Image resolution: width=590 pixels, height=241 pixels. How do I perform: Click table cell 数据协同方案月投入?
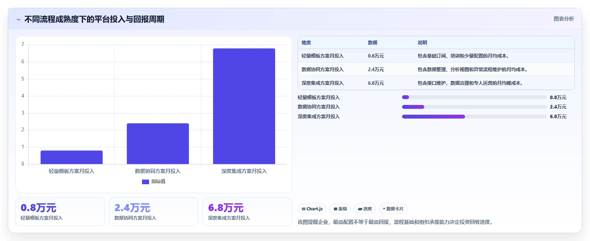(x=323, y=70)
